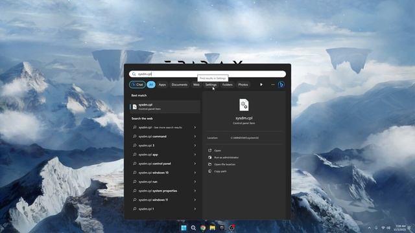Open File Explorer from the taskbar
This screenshot has width=415, height=233.
coord(212,228)
